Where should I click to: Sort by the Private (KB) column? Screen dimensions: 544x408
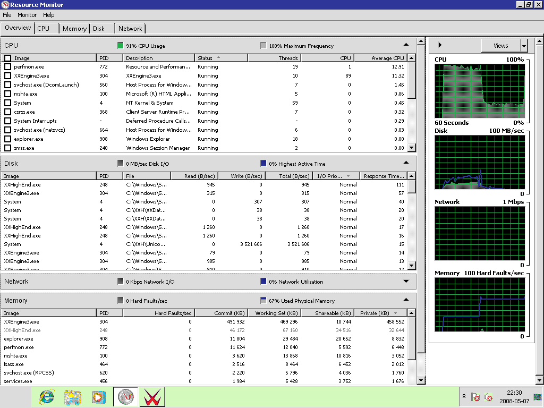[381, 313]
